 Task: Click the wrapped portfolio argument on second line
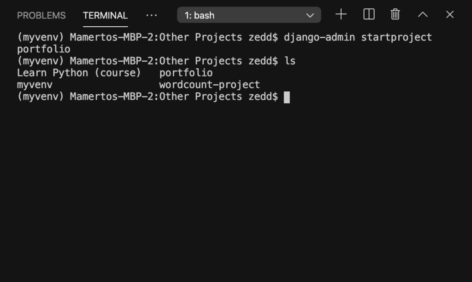coord(44,49)
